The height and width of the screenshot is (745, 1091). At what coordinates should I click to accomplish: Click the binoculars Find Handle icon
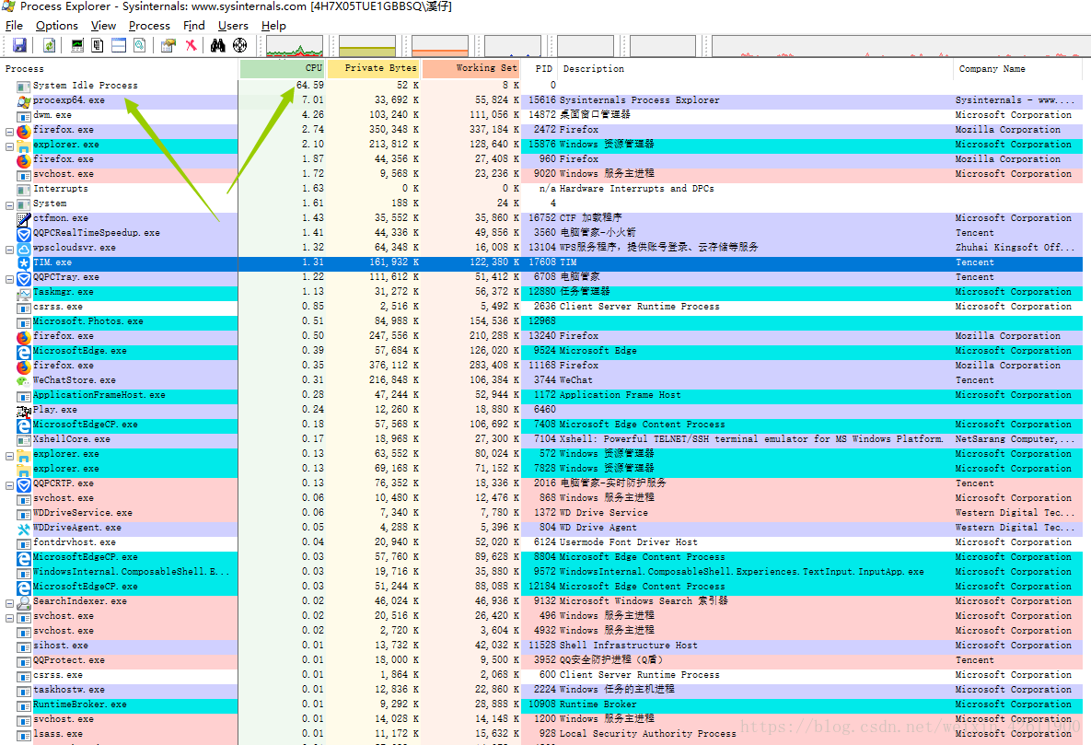tap(218, 45)
